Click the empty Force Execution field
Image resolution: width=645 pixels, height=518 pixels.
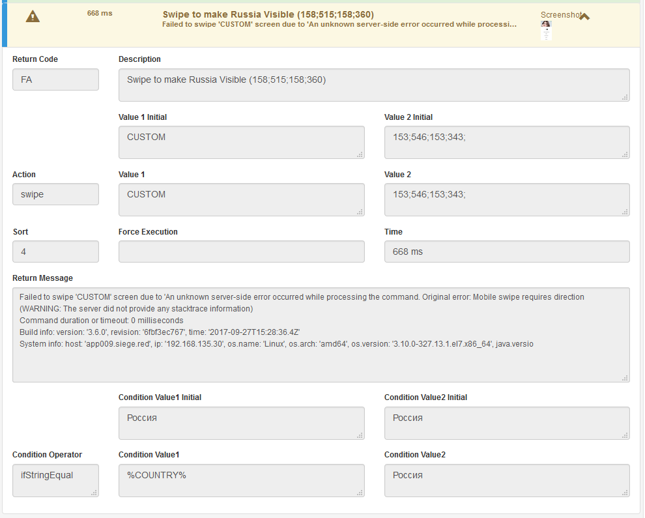point(242,252)
